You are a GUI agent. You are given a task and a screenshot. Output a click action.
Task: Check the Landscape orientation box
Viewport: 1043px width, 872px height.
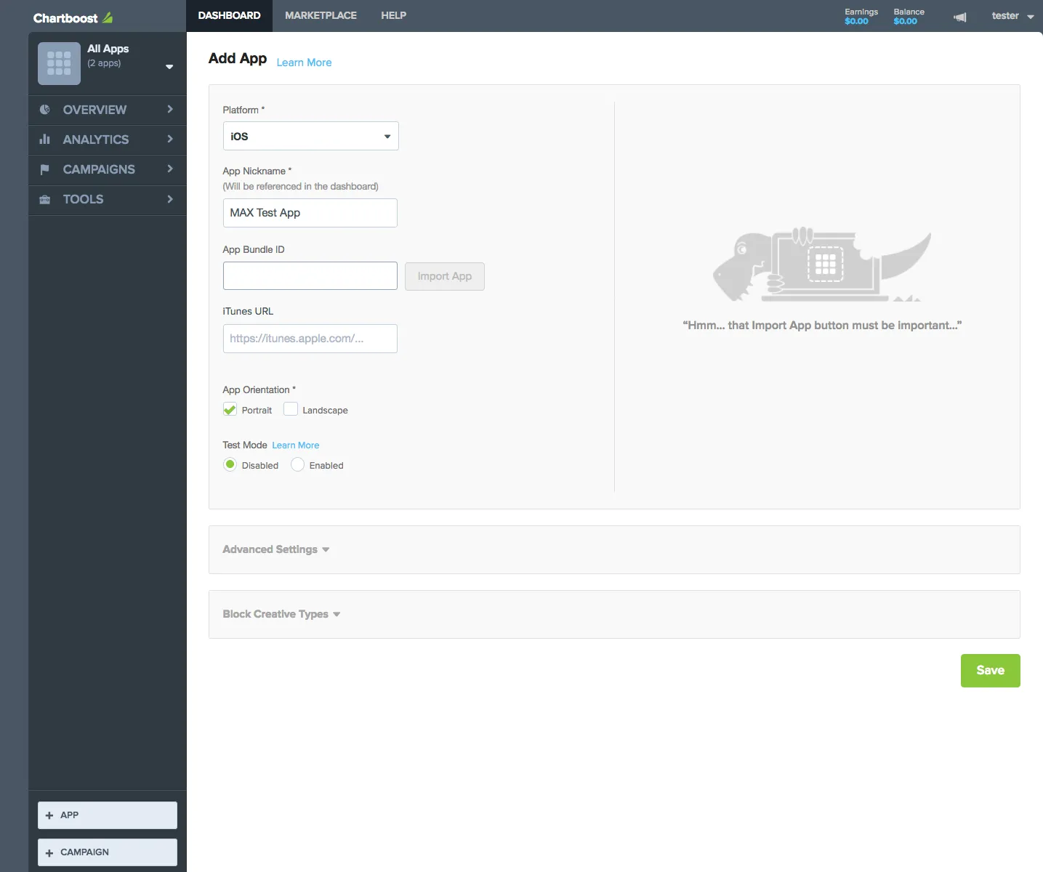point(291,409)
